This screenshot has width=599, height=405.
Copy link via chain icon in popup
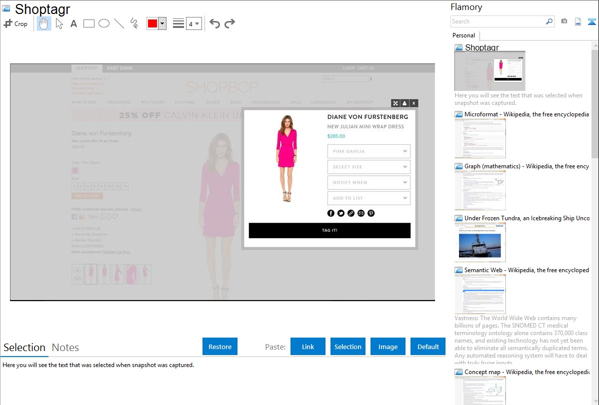click(x=350, y=213)
